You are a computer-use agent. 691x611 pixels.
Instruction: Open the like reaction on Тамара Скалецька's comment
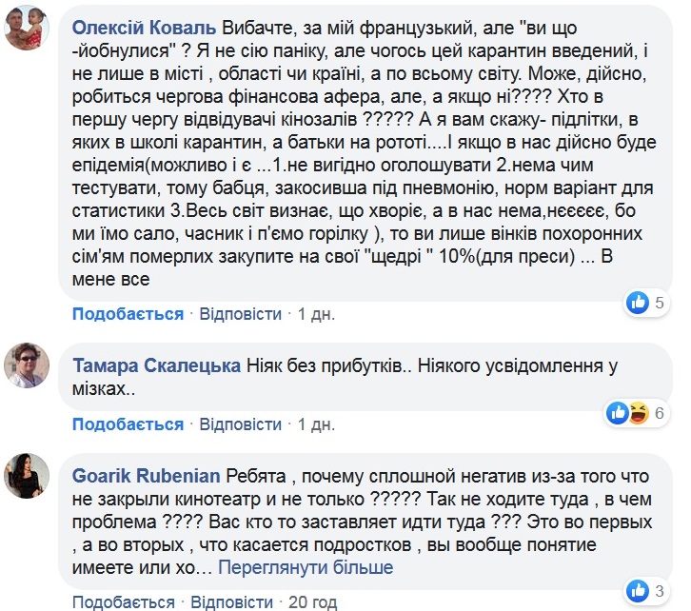[x=618, y=413]
